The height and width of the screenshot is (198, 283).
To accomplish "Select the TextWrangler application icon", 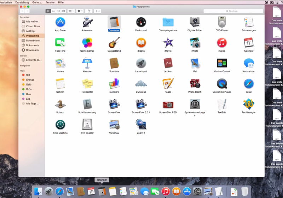I will point(249,104).
